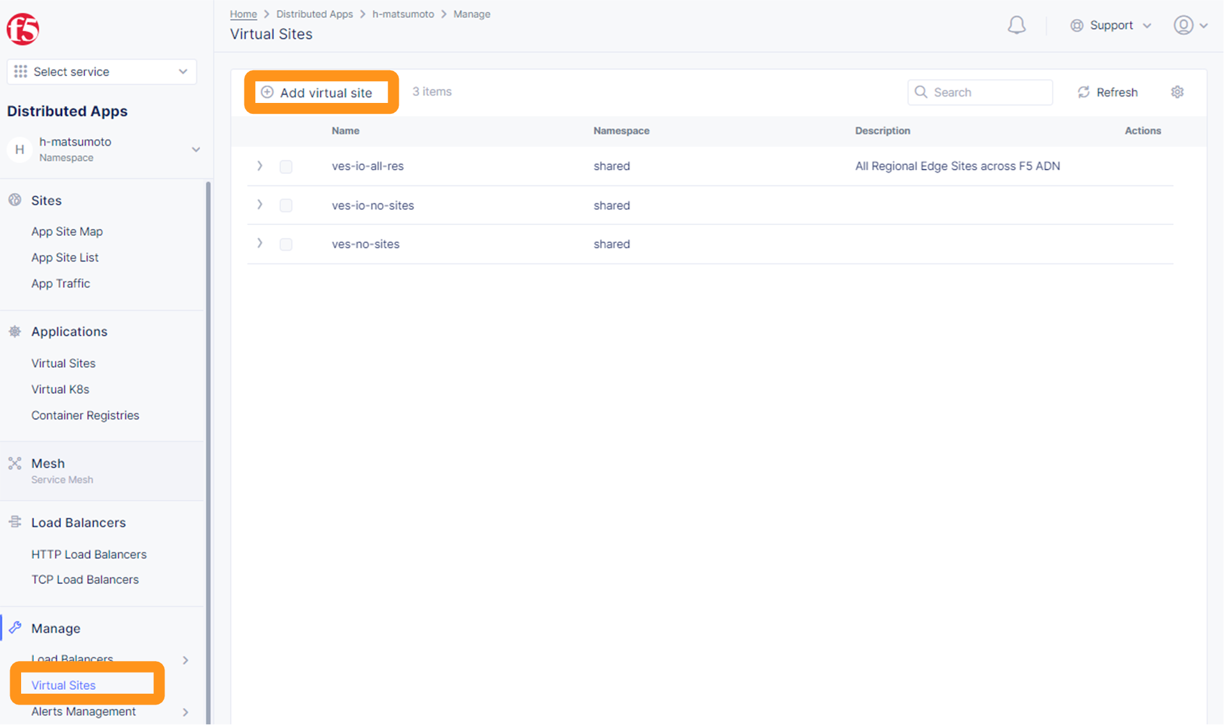Click into the Search field
The height and width of the screenshot is (725, 1224).
[980, 92]
